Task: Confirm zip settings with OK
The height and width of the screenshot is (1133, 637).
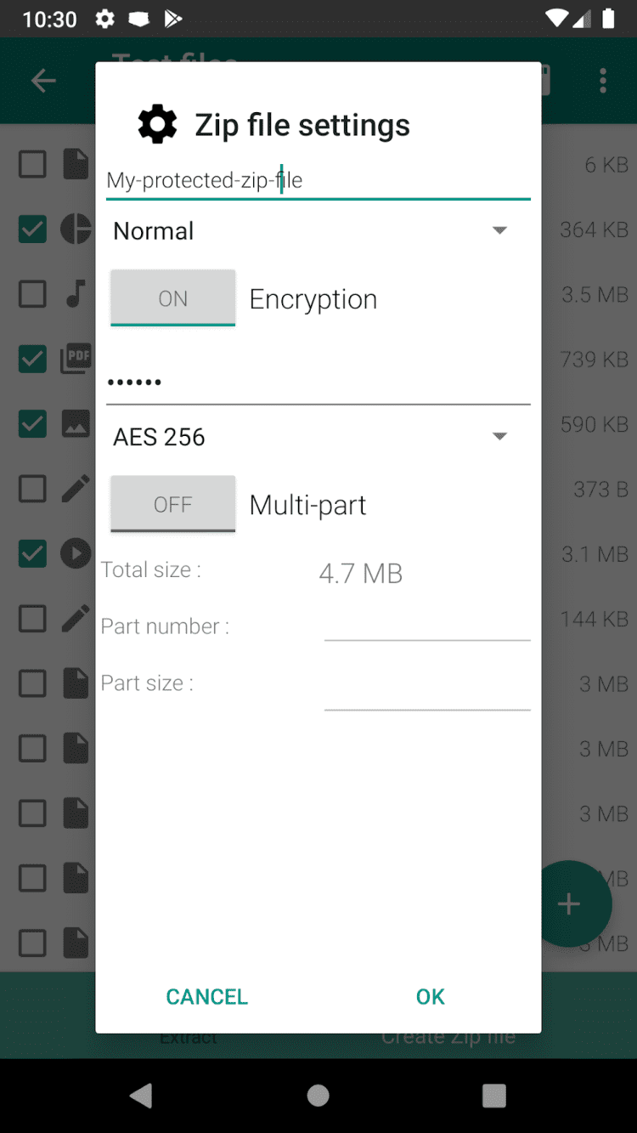Action: click(430, 996)
